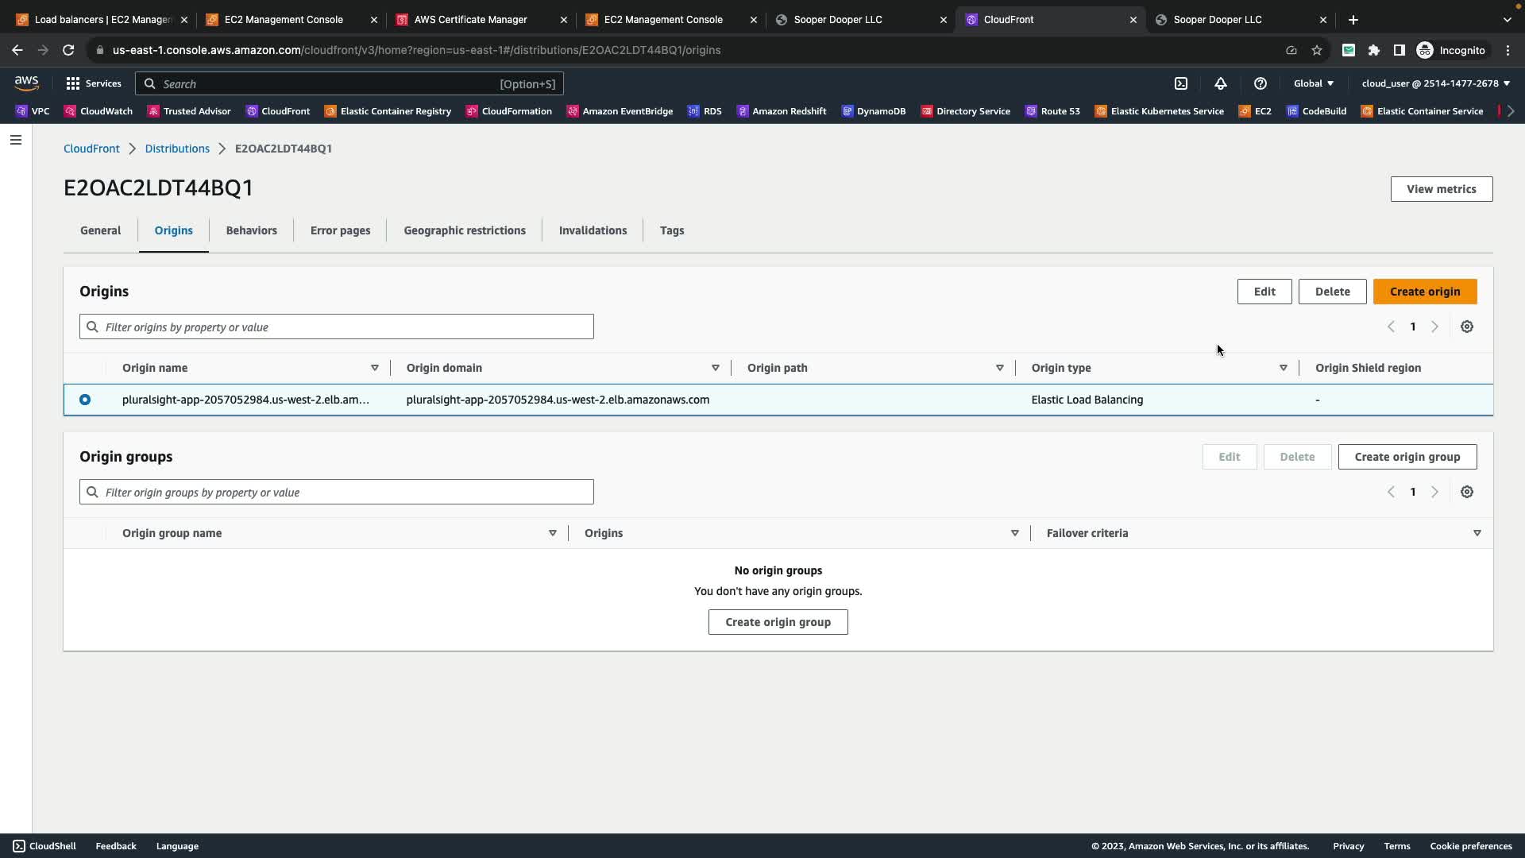
Task: Switch to the Invalidations tab
Action: [593, 230]
